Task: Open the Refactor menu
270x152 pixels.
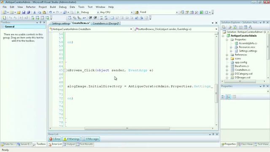Action: [x=31, y=7]
